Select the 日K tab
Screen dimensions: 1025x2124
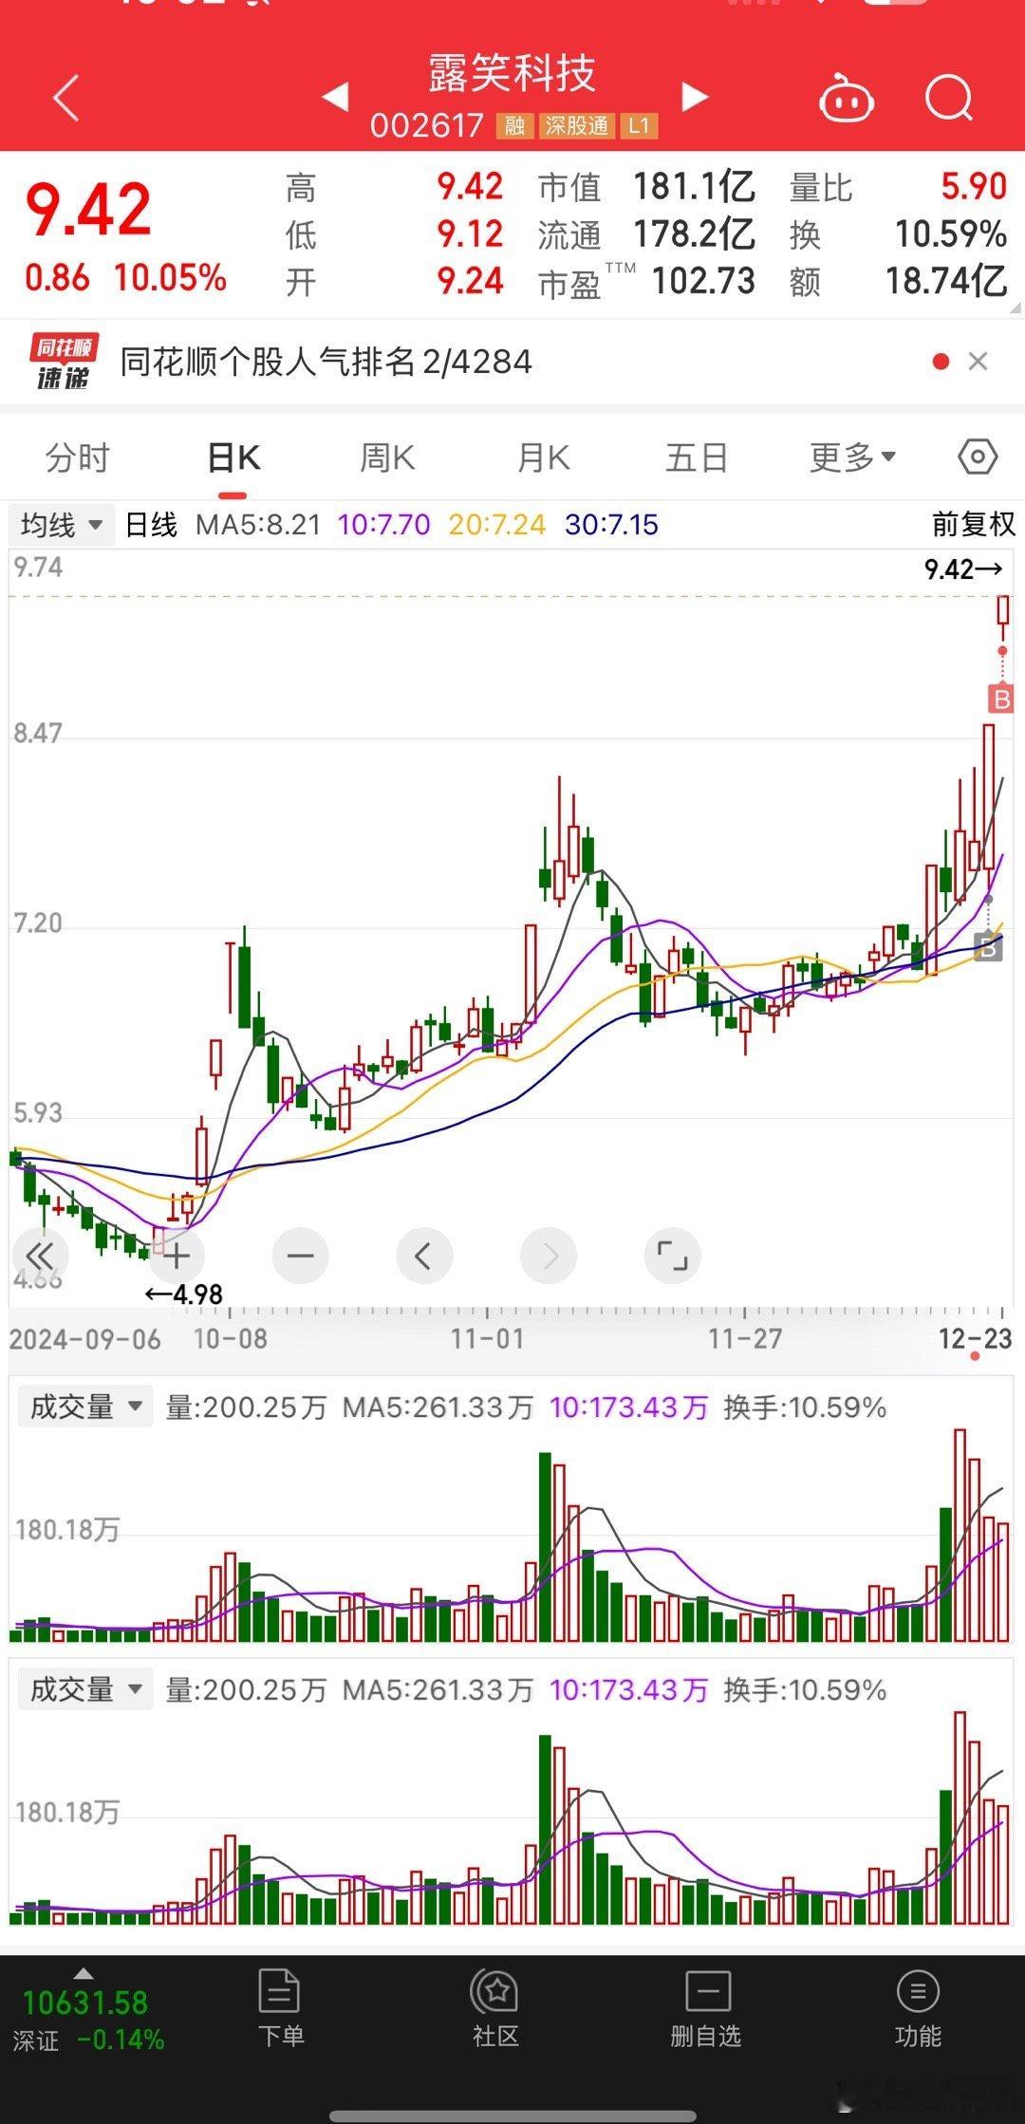coord(233,458)
